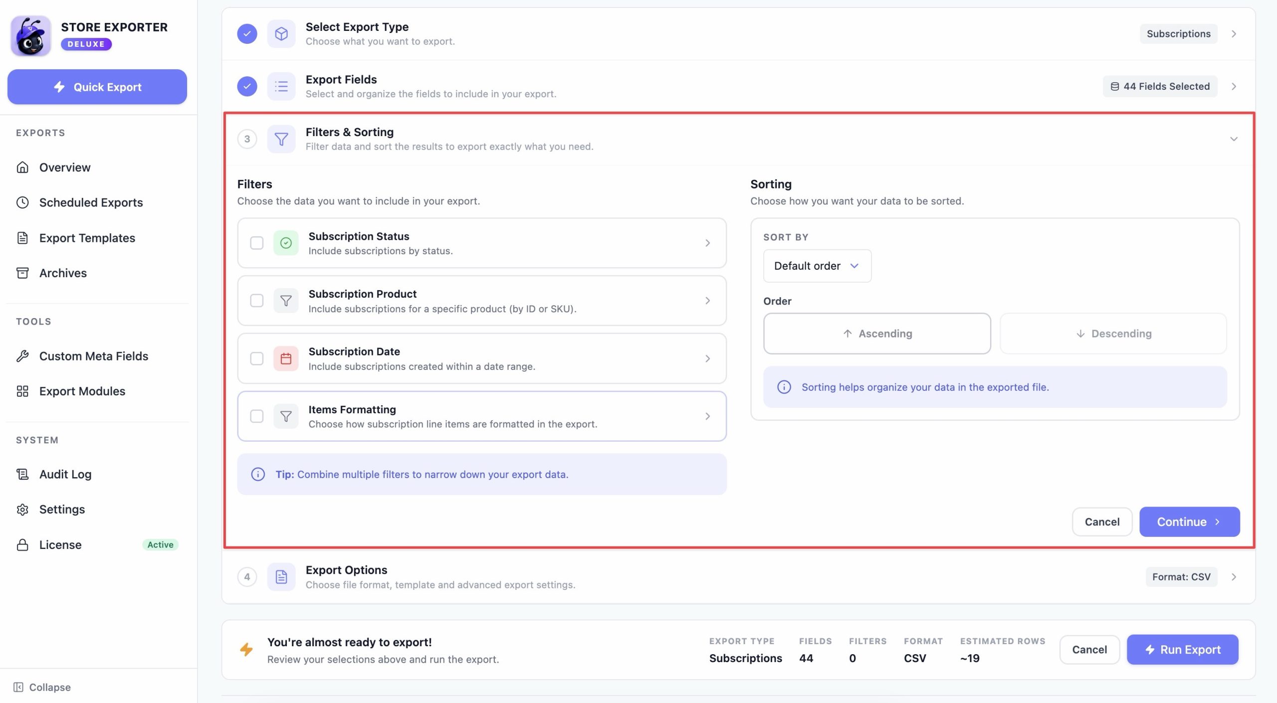This screenshot has width=1277, height=703.
Task: Click Cancel next to Run Export
Action: pyautogui.click(x=1089, y=650)
